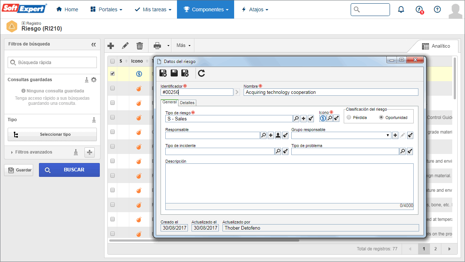Click the gear in Consultas guardadas

coord(94,80)
